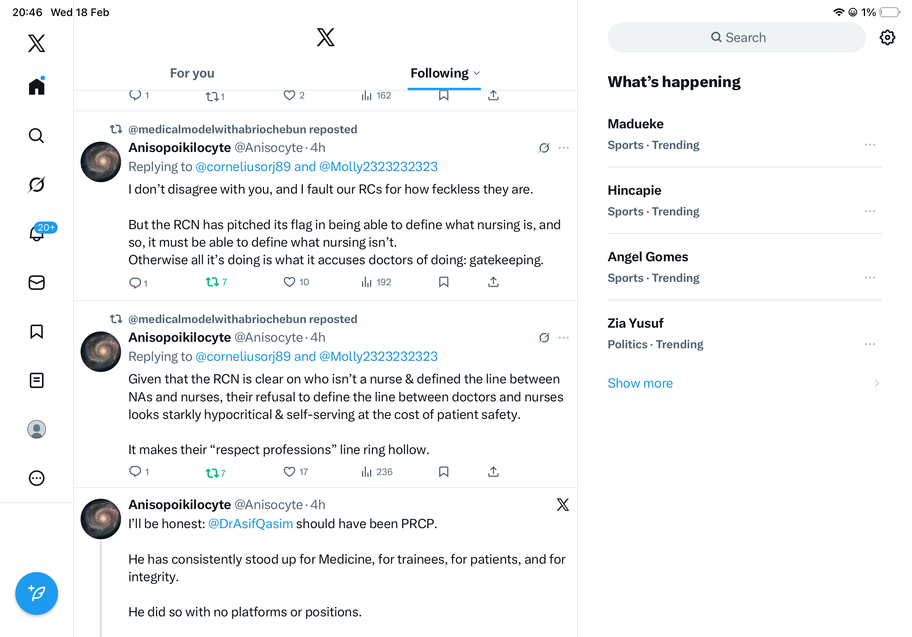The image size is (912, 637).
Task: Open profile avatar in left sidebar
Action: tap(37, 429)
